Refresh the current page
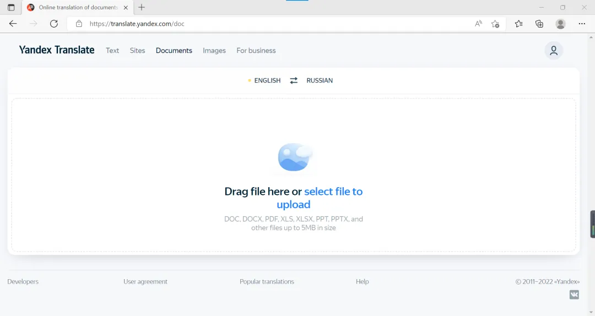The width and height of the screenshot is (595, 316). tap(54, 24)
